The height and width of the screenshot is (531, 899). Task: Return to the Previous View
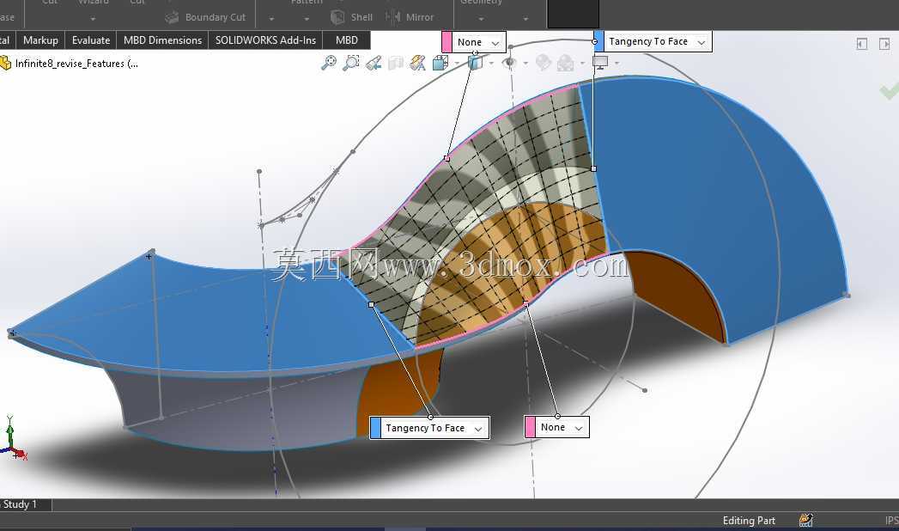click(374, 63)
